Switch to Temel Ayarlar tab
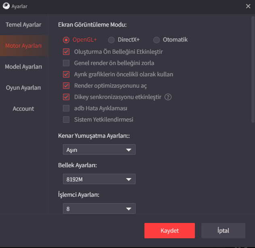The width and height of the screenshot is (255, 248). point(23,25)
